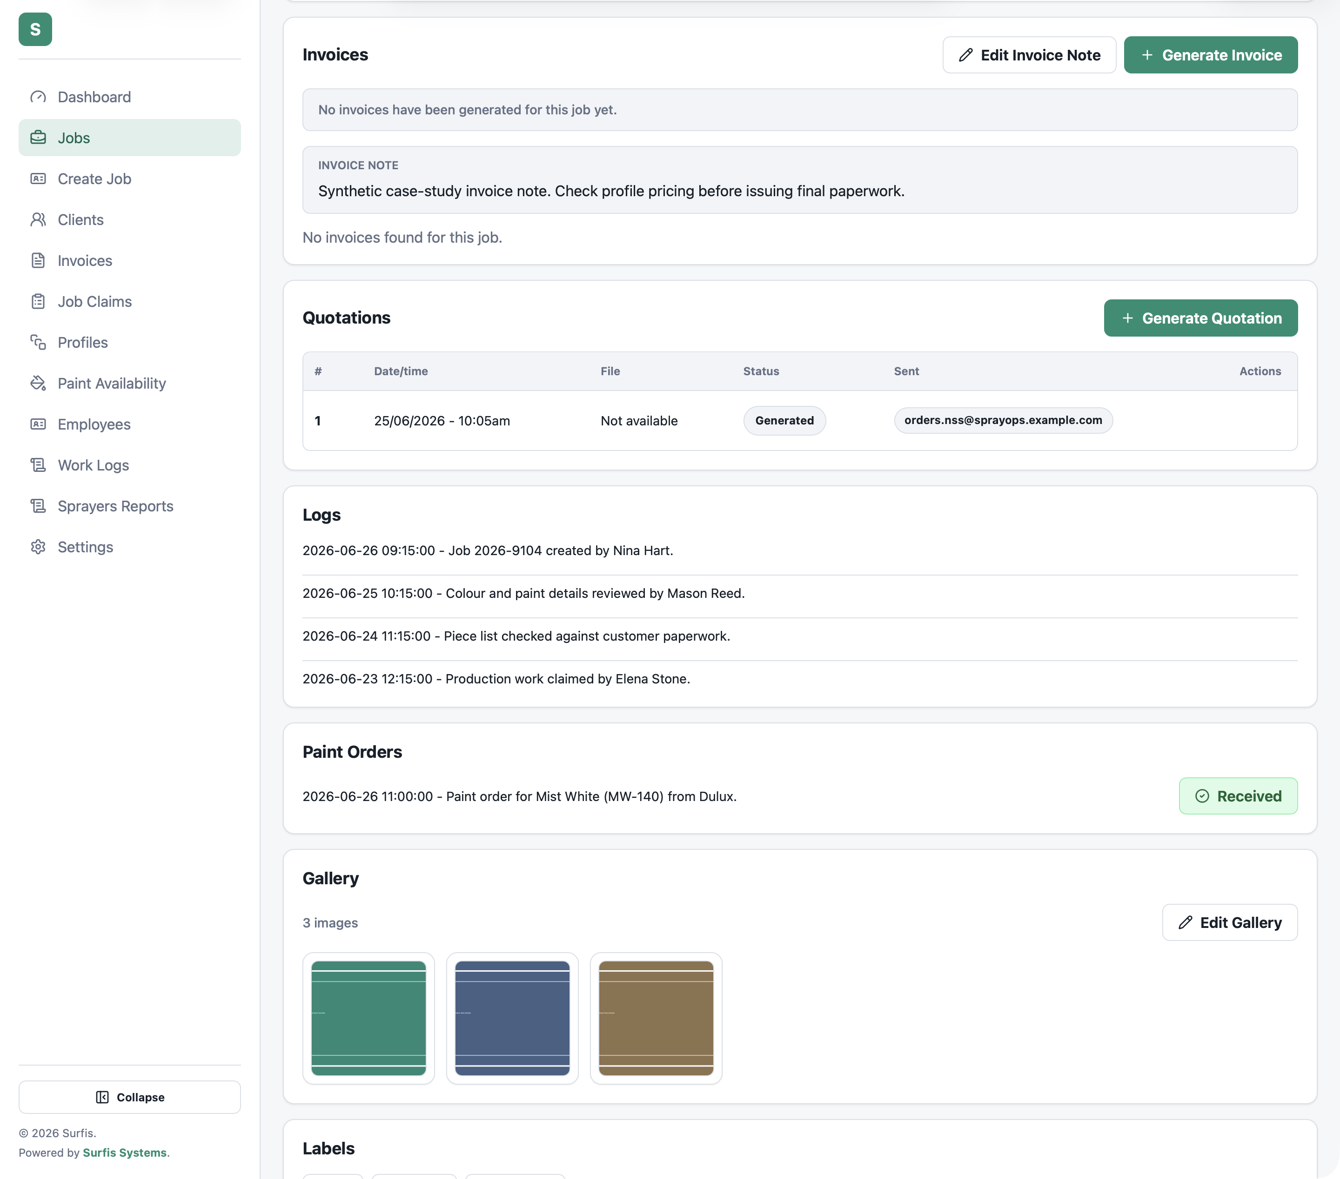Click the 'Piece list checked' log entry
Viewport: 1340px width, 1179px height.
tap(516, 636)
